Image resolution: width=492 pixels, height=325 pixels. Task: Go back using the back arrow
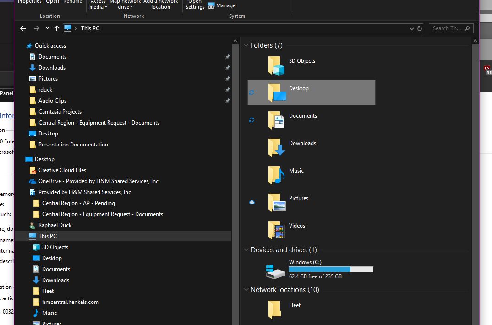click(23, 28)
